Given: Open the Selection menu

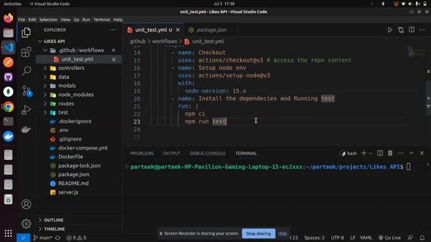Looking at the screenshot, I should point(48,19).
